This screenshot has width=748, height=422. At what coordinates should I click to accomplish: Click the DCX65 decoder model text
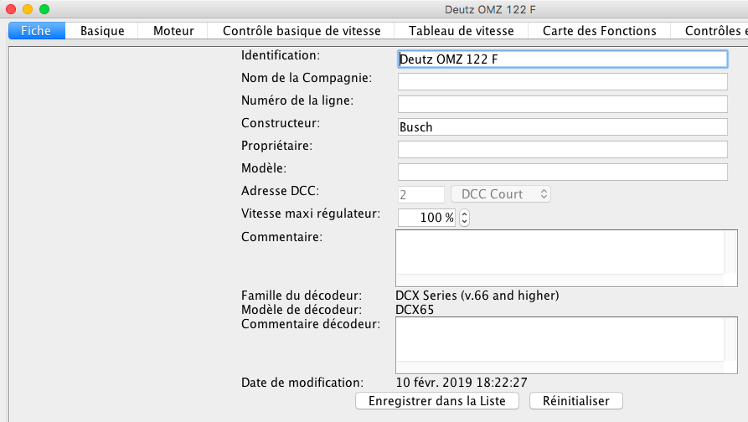415,310
